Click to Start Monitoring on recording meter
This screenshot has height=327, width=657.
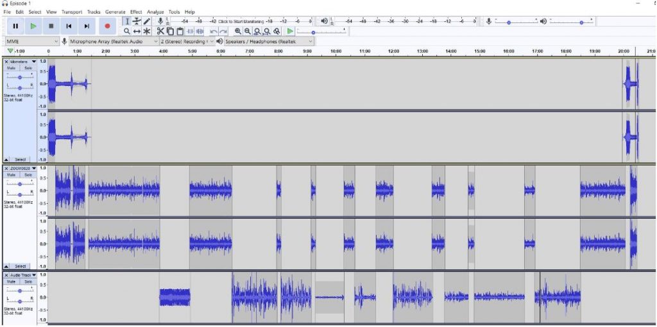[x=241, y=21]
